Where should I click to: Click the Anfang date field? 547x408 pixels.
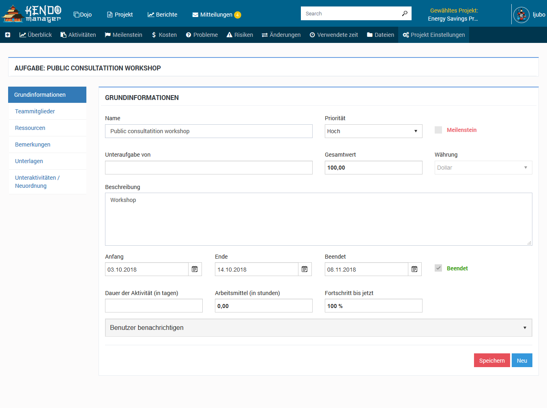(147, 269)
